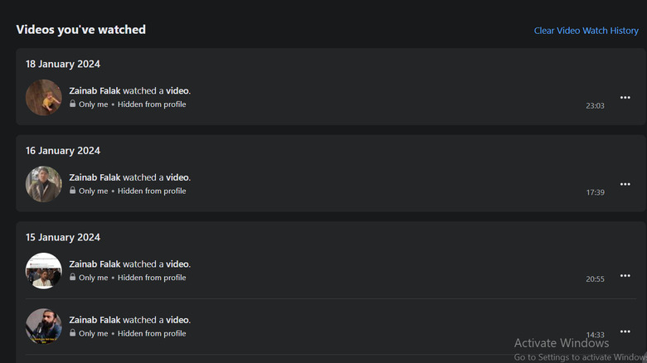The width and height of the screenshot is (647, 363).
Task: Open options menu for 18 January video entry
Action: (625, 98)
